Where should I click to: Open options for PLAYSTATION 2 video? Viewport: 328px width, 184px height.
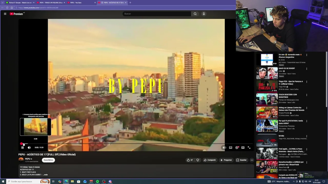pos(306,121)
